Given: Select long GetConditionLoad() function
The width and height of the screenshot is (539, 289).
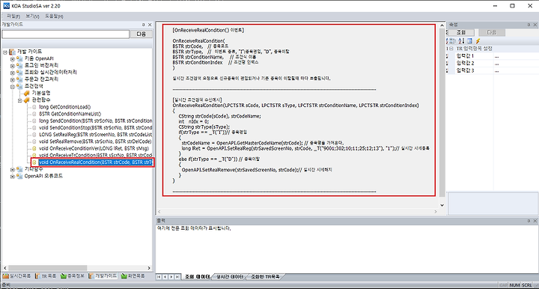Looking at the screenshot, I should click(x=64, y=107).
